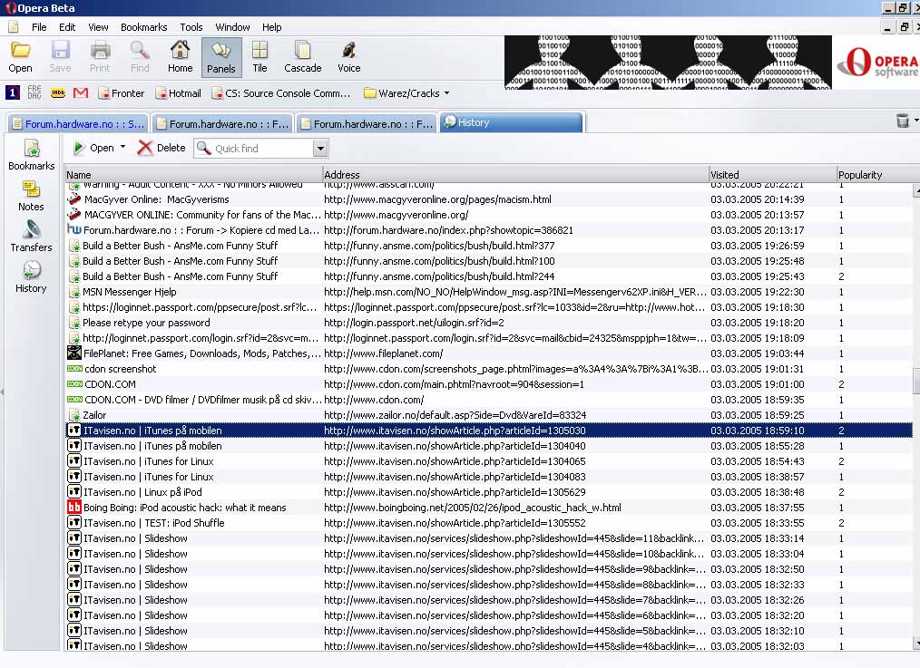
Task: Open the View menu
Action: (x=98, y=27)
